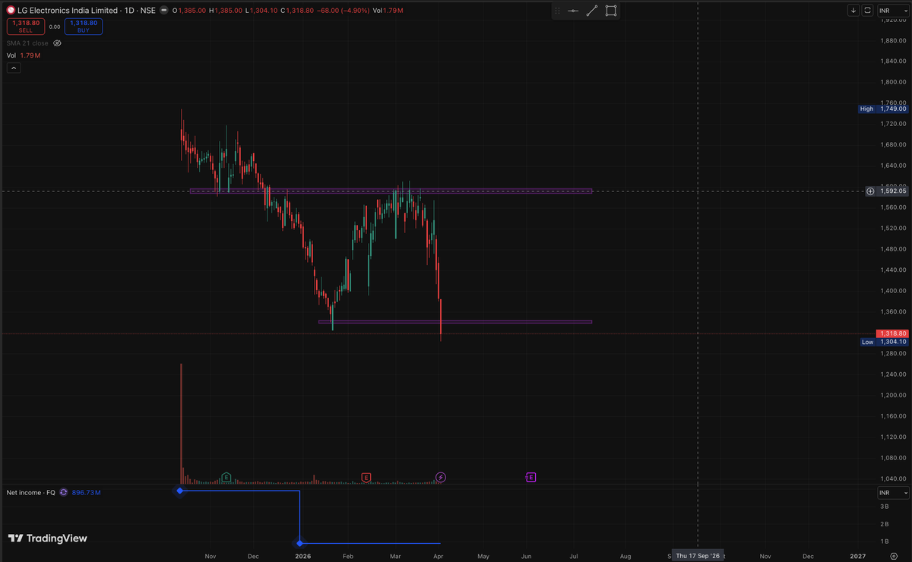The height and width of the screenshot is (562, 912).
Task: Open the Net income pane INR dropdown
Action: (893, 493)
